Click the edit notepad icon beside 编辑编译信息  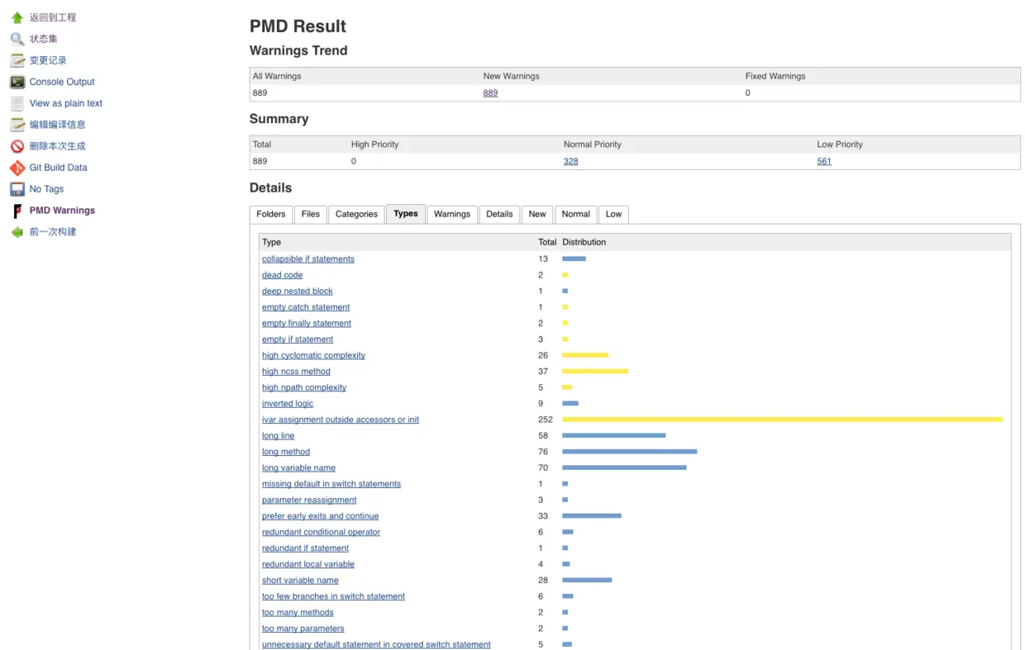(17, 125)
